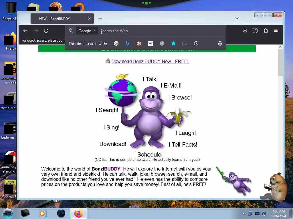Reload the BonziBUDDY page
The width and height of the screenshot is (293, 219).
(46, 31)
